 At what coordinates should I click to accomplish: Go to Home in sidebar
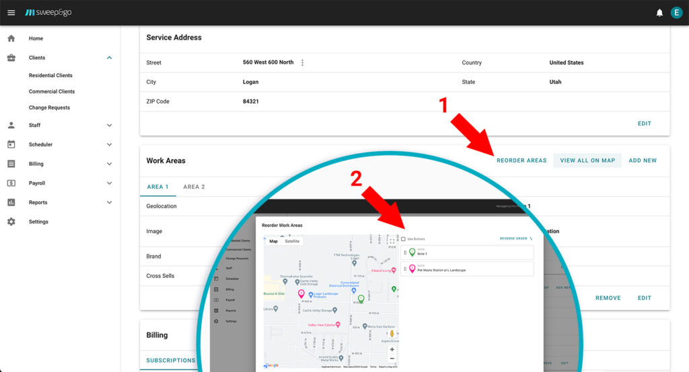pos(36,38)
